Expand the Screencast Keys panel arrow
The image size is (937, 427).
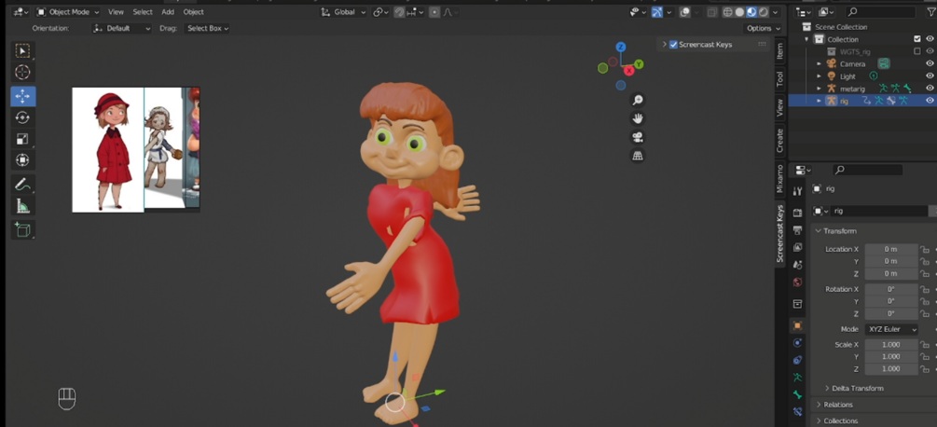(x=664, y=45)
